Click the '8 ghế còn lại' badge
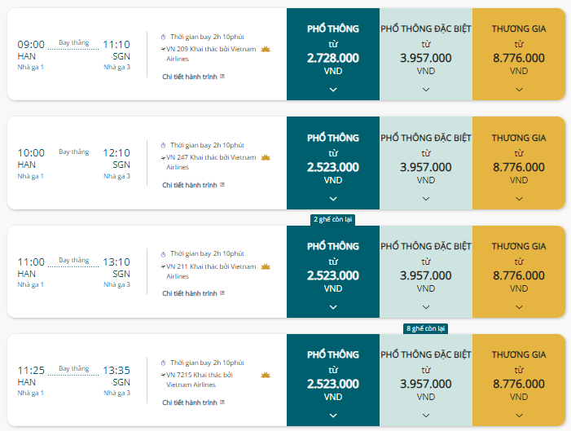 (x=426, y=328)
